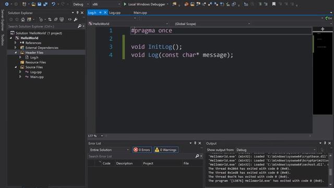Open the Entire Solution filter dropdown
The image size is (334, 188).
109,150
